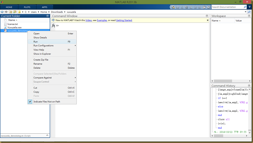Expand subfolders arrow after Home in path
The width and height of the screenshot is (253, 143).
49,12
